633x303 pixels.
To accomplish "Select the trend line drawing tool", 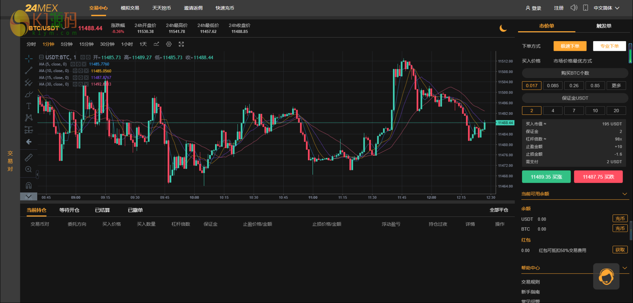I will tap(29, 70).
